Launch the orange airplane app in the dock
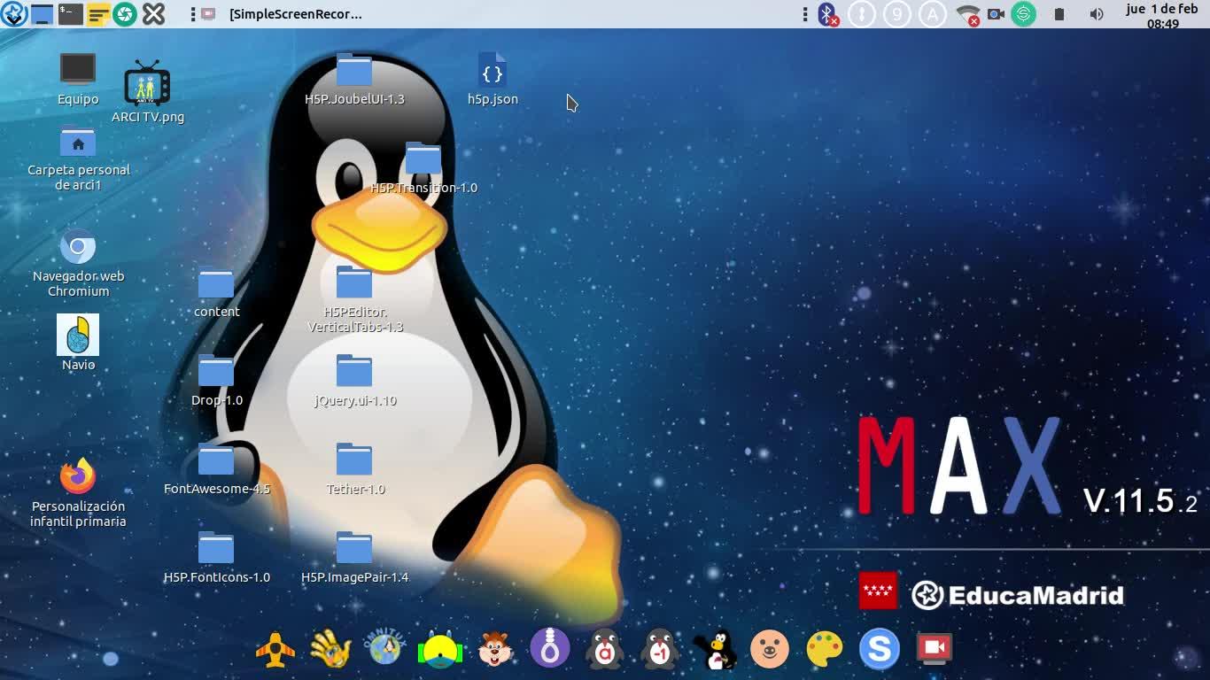This screenshot has width=1210, height=680. pos(275,649)
